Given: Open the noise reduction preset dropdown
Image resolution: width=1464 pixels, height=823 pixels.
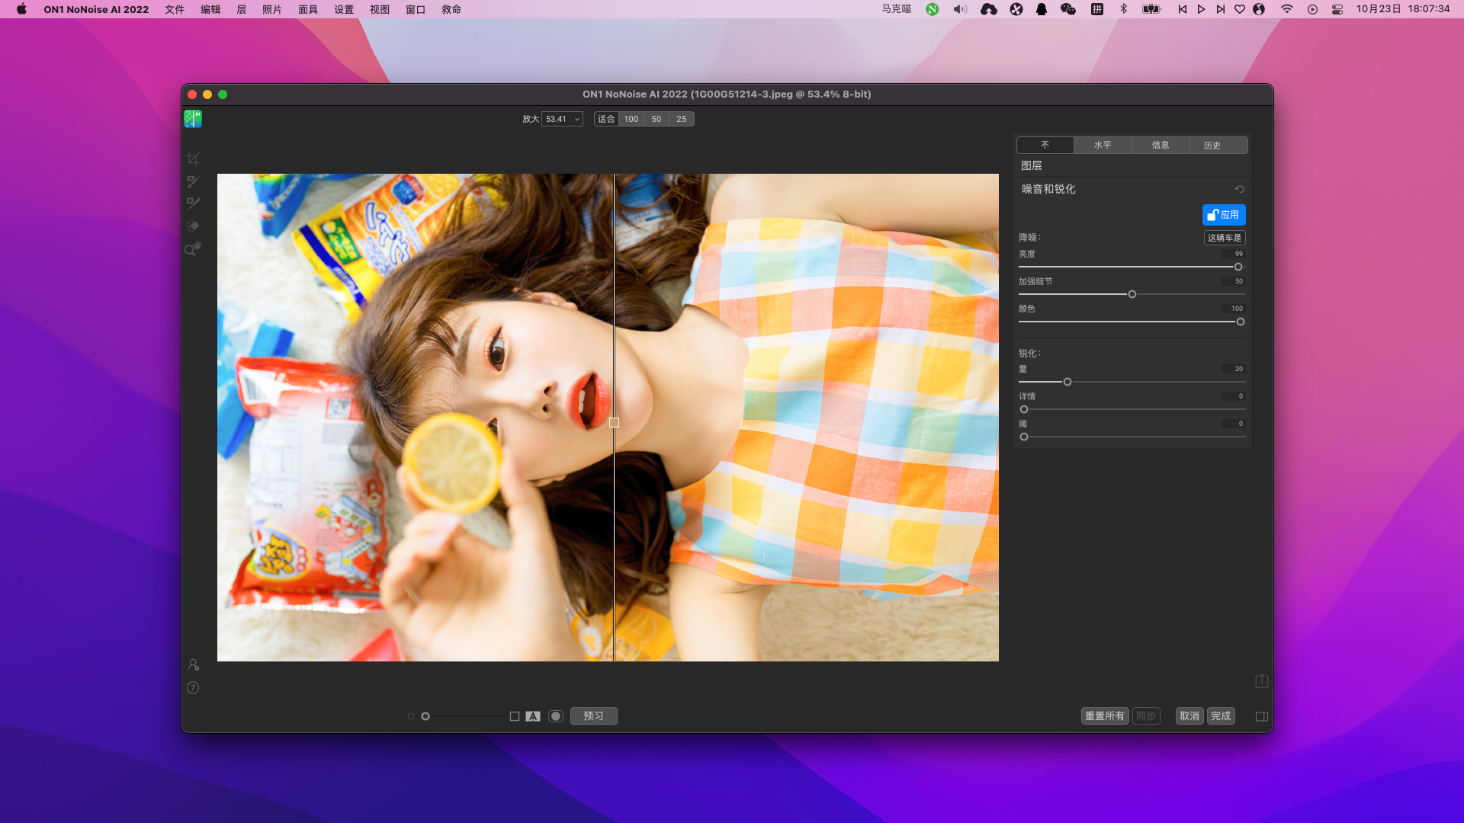Looking at the screenshot, I should pyautogui.click(x=1224, y=238).
